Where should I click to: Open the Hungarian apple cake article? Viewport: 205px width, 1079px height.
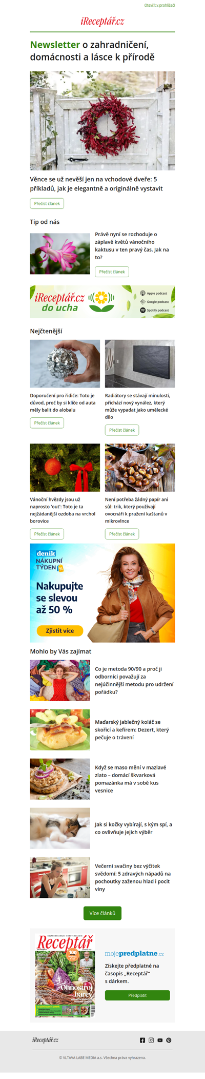132,729
